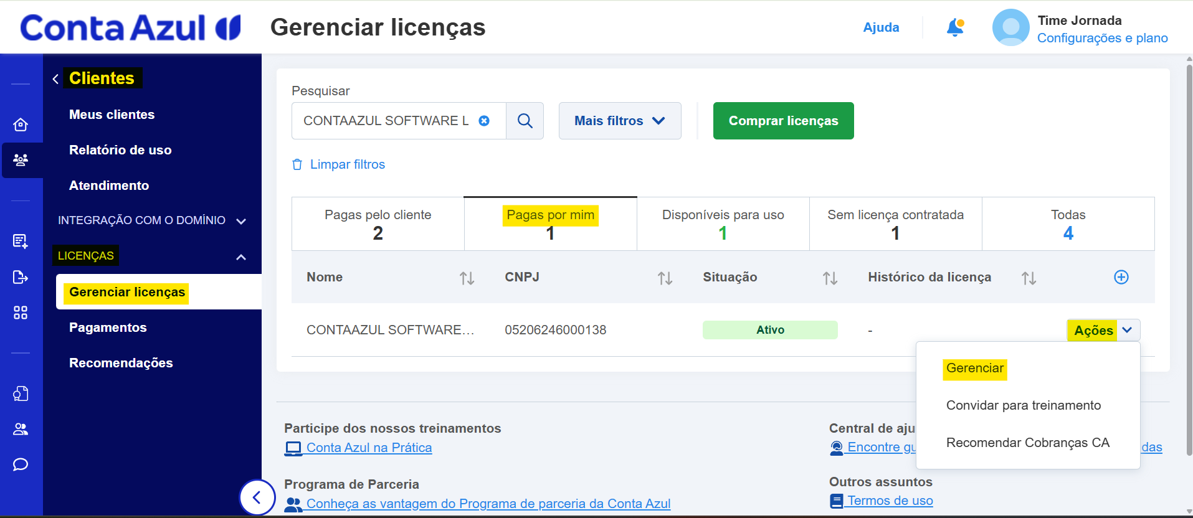Switch to Pagas pelo cliente tab
This screenshot has height=518, width=1193.
point(378,224)
